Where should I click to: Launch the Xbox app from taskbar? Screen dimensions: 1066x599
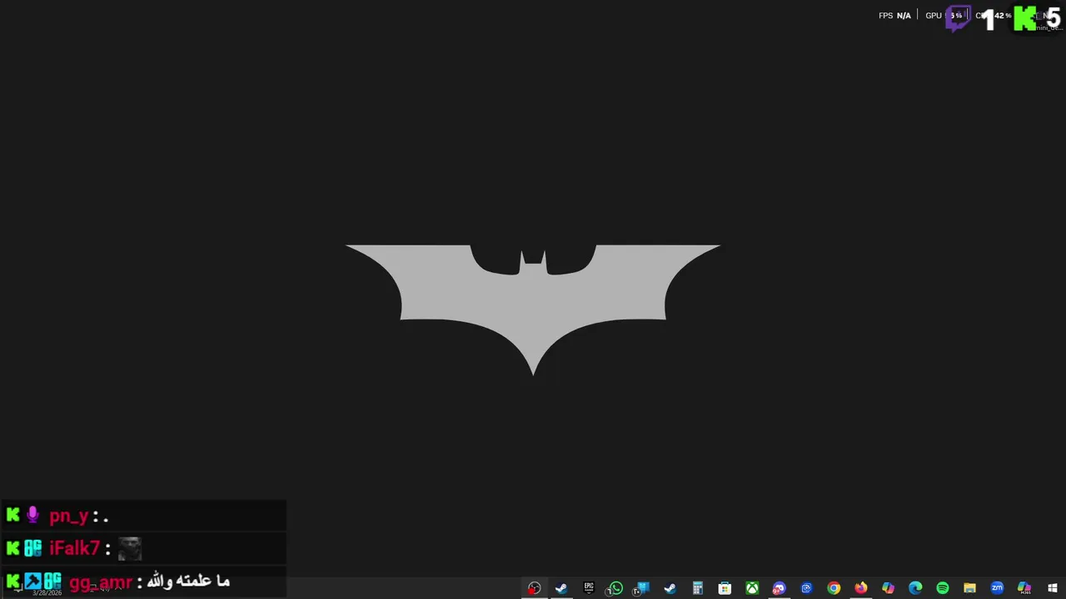tap(752, 588)
